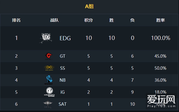This screenshot has height=112, width=179.
Task: Click the red GT team logo
Action: 49,56
